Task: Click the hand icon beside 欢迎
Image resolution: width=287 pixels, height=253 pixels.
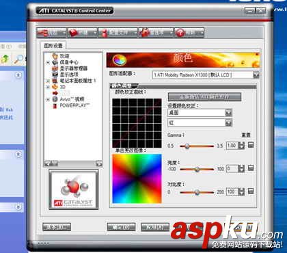Action: tap(55, 56)
